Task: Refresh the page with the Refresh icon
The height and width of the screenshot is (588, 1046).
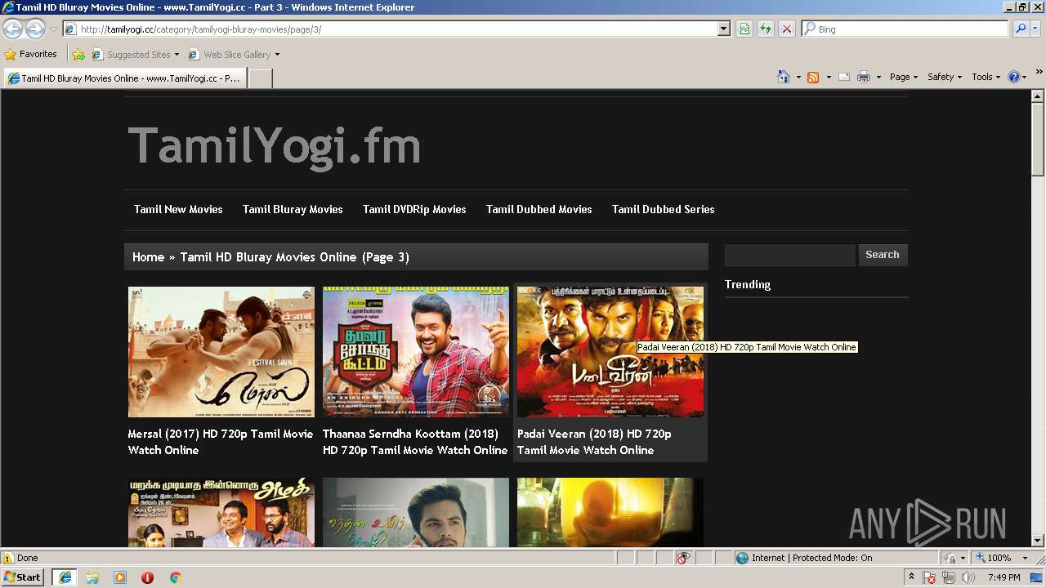Action: (x=766, y=29)
